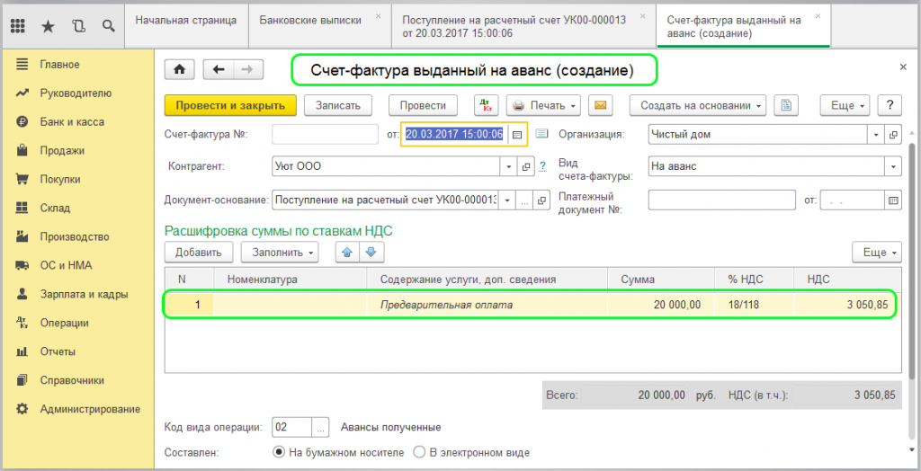921x471 pixels.
Task: Select 'В электронном виде' radio option
Action: point(419,452)
